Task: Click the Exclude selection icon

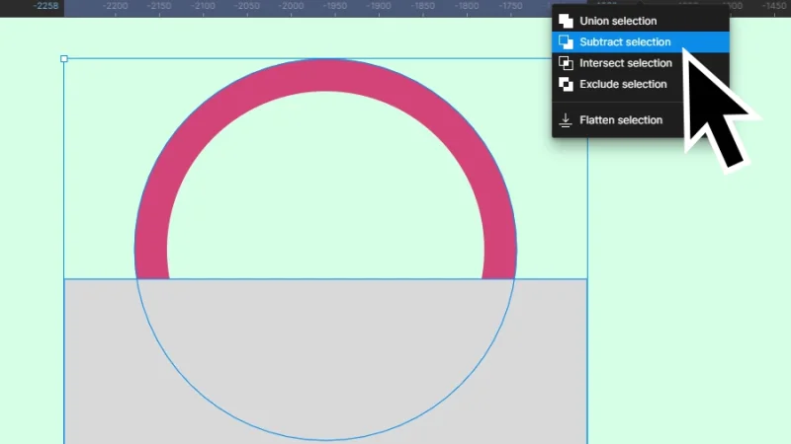Action: tap(566, 84)
